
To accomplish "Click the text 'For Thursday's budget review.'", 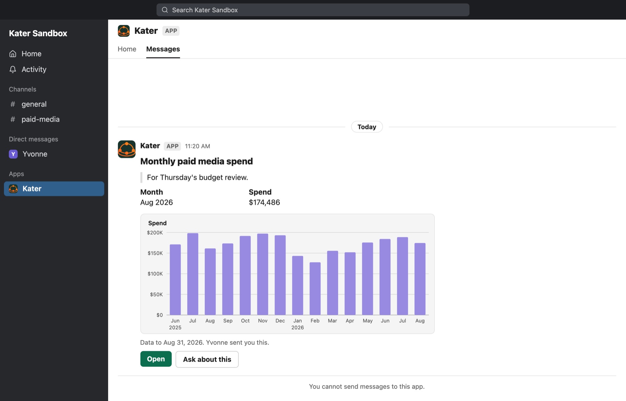I will pos(198,177).
